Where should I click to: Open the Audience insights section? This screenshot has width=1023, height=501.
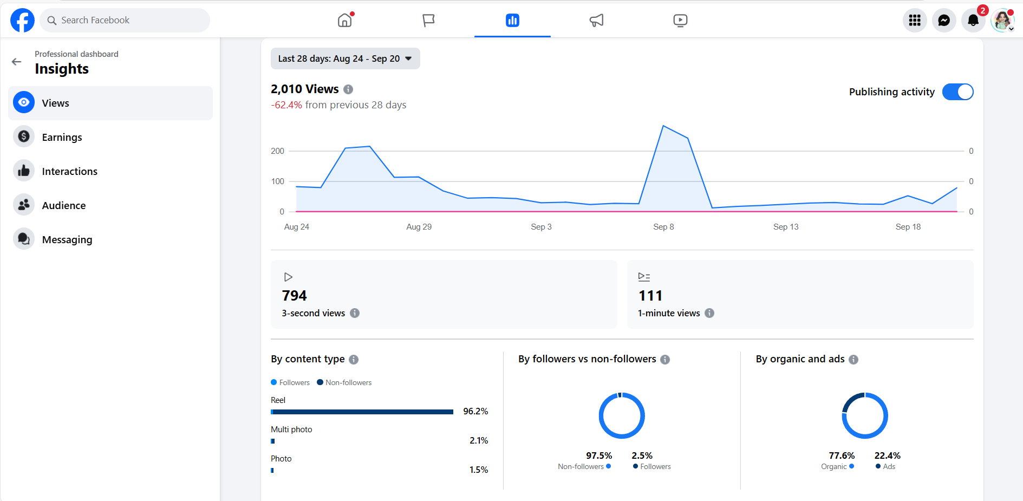[63, 205]
